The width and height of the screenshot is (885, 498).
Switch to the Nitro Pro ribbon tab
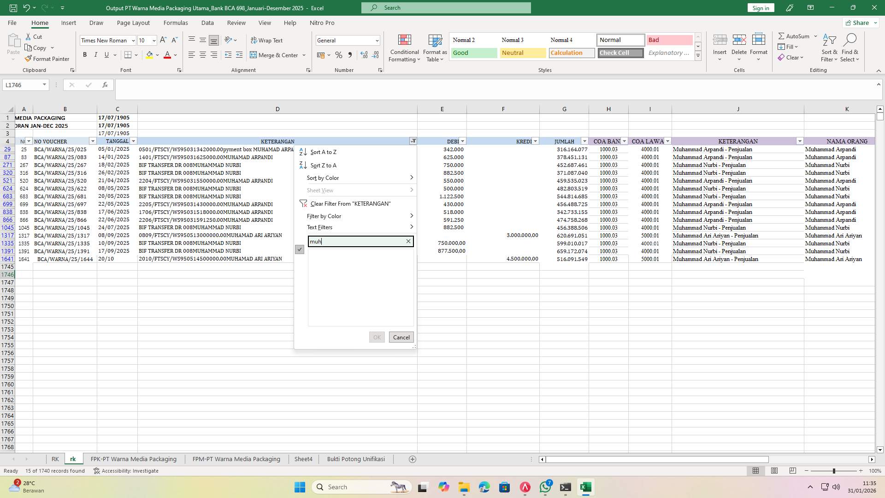tap(322, 23)
